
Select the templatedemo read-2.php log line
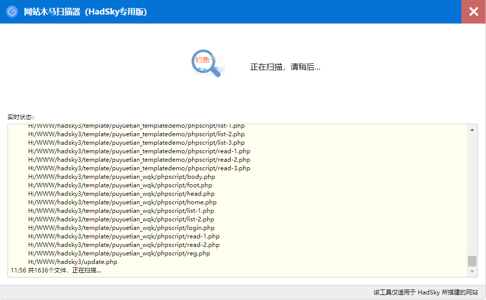(x=139, y=160)
